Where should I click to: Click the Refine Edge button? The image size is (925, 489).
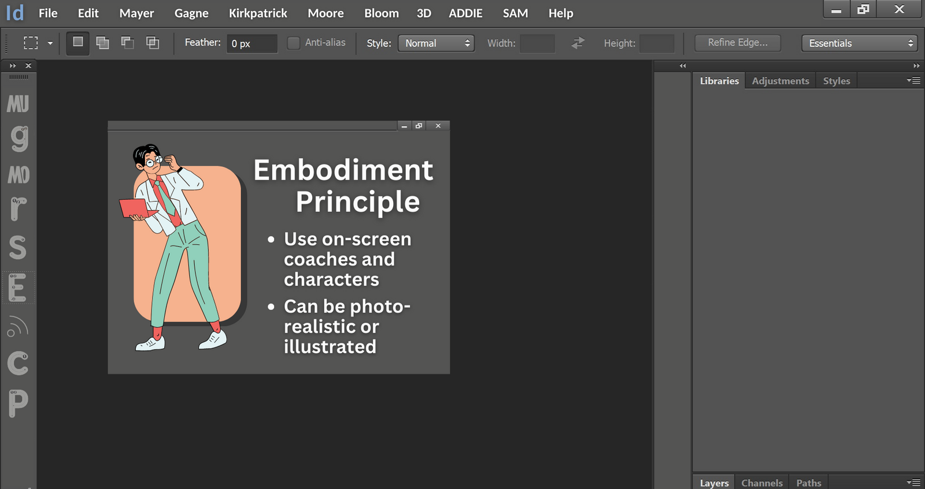(x=738, y=43)
